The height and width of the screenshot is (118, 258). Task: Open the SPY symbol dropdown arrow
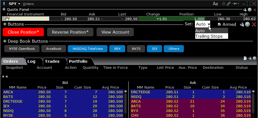point(19,4)
